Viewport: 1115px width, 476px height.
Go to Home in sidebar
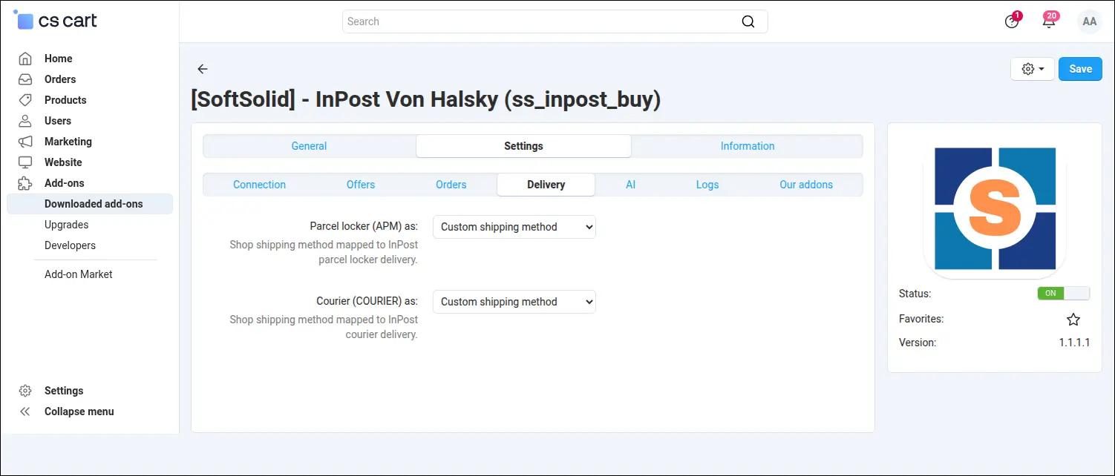[x=59, y=59]
